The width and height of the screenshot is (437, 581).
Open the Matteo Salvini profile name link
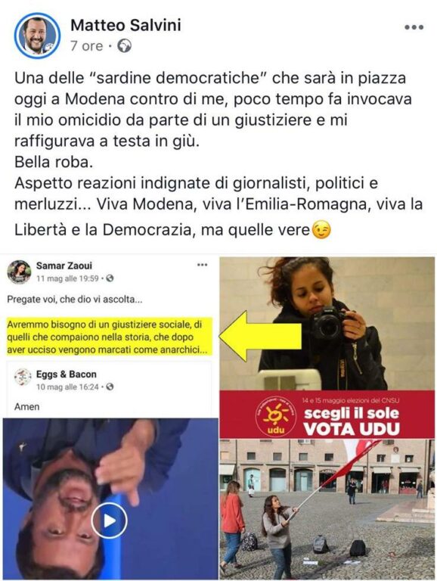click(x=126, y=25)
